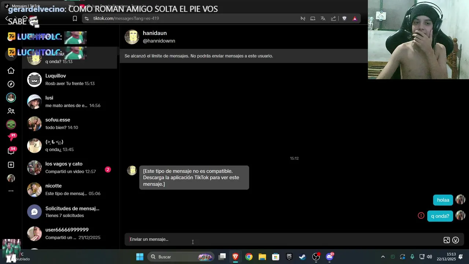
Task: Open Brave Rewards triangle icon
Action: tap(355, 18)
